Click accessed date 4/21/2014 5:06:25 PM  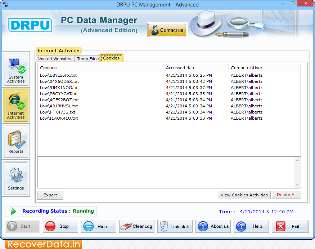pyautogui.click(x=189, y=75)
